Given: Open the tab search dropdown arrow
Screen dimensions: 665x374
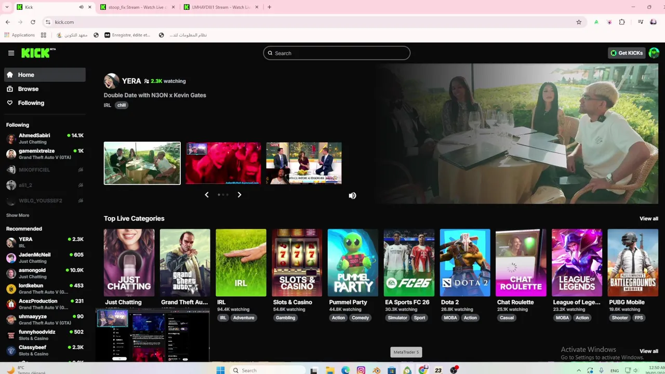Looking at the screenshot, I should pyautogui.click(x=7, y=7).
